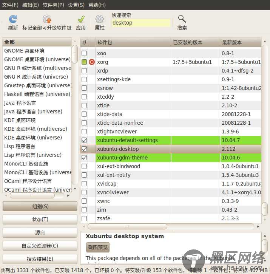Uncheck xubuntu-default-settings checkbox
This screenshot has width=270, height=274.
(84, 140)
